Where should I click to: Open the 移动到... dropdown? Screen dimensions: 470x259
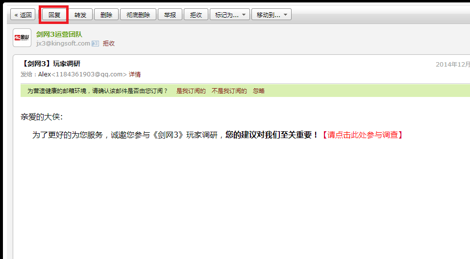click(272, 15)
